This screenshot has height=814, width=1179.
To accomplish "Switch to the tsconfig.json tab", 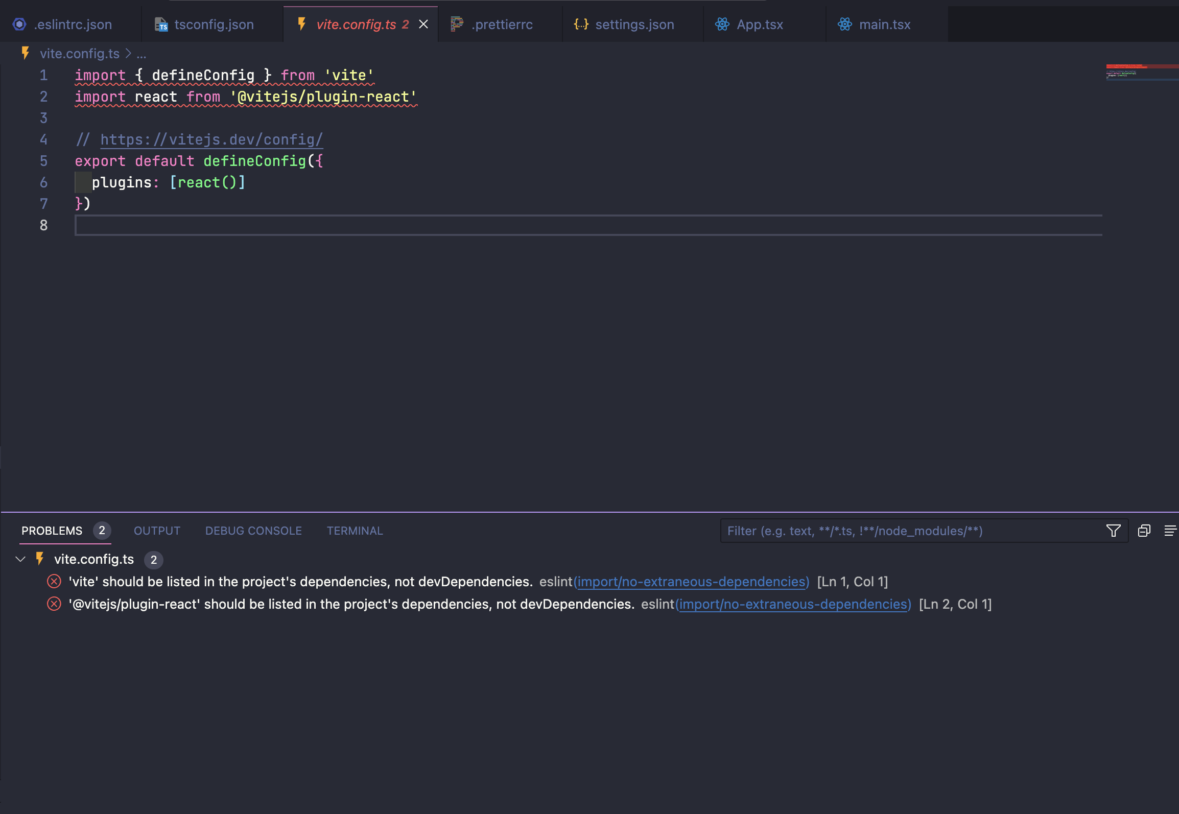I will (x=213, y=25).
